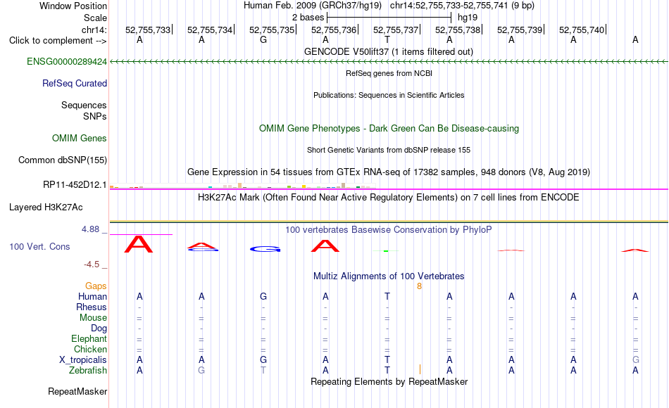Click the Dog species label
Viewport: 669px width, 408px height.
click(99, 329)
